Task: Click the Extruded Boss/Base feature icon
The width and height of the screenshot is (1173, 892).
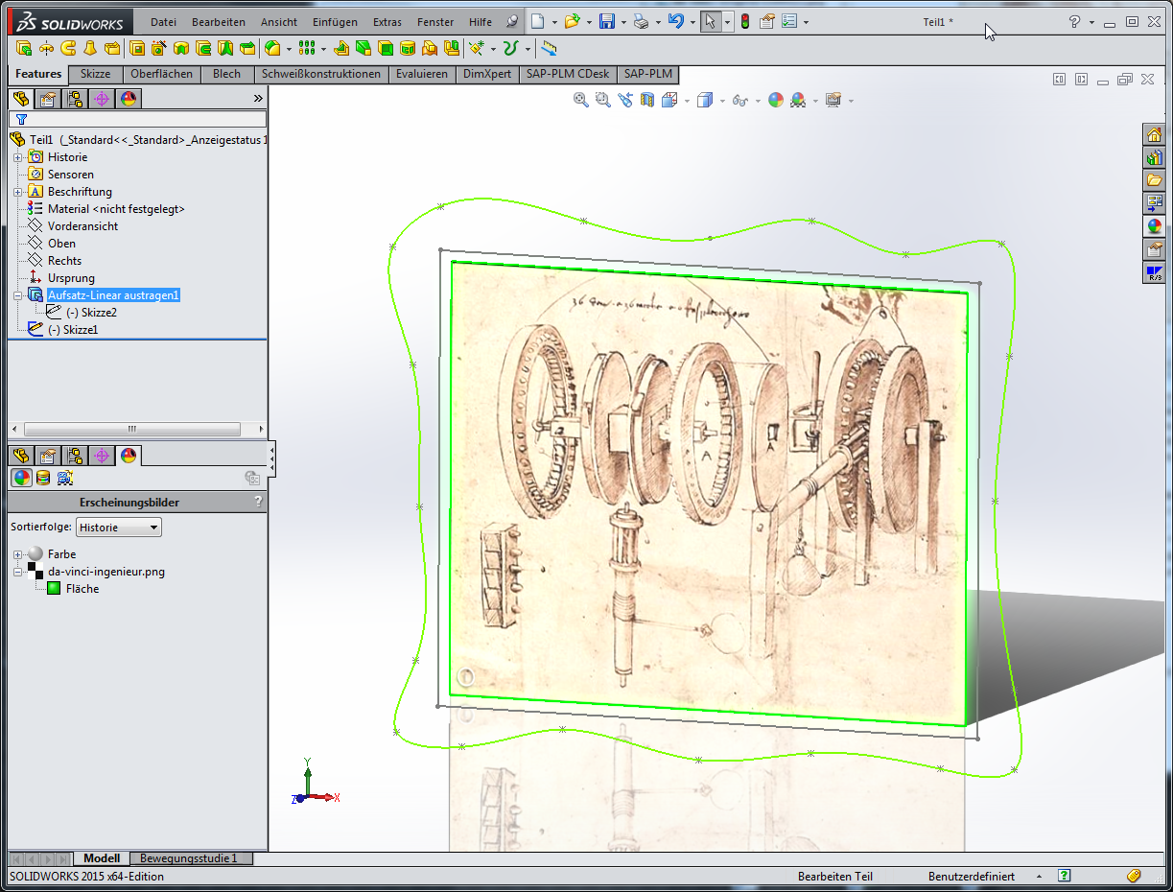Action: (24, 48)
